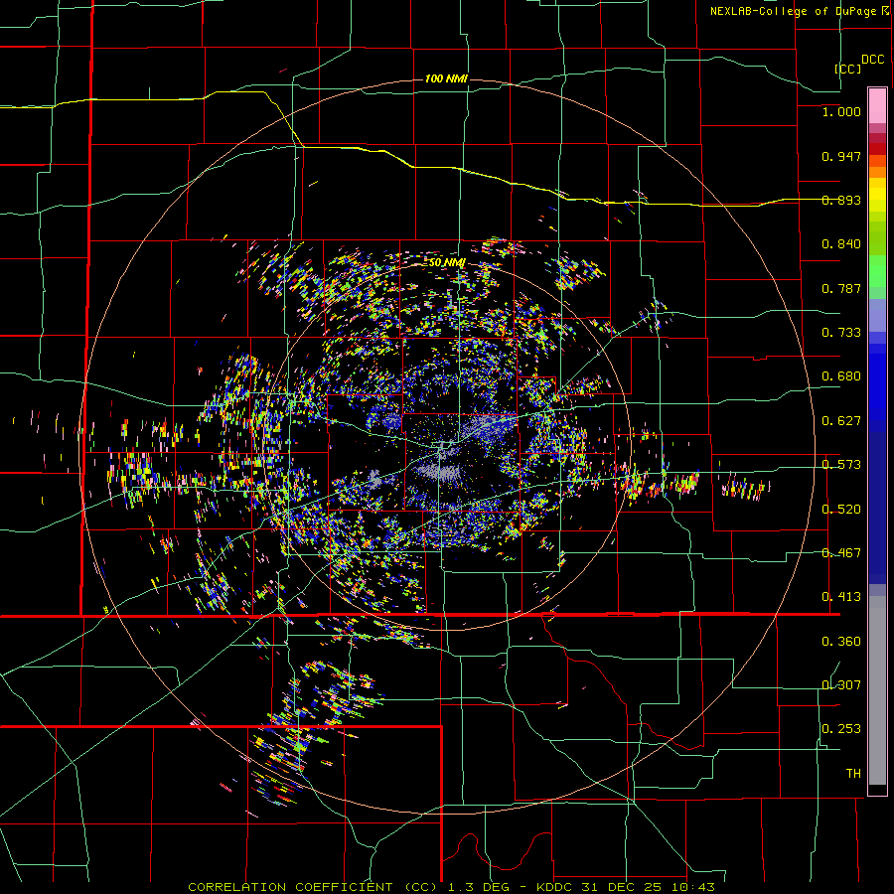Pick the pink segment of color bar
894x894 pixels.
click(x=877, y=105)
